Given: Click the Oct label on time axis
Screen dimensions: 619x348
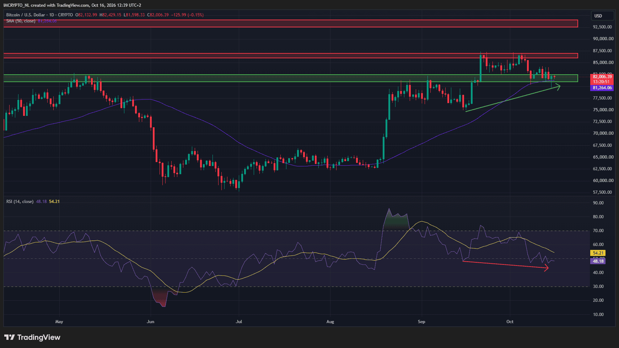Looking at the screenshot, I should 510,322.
